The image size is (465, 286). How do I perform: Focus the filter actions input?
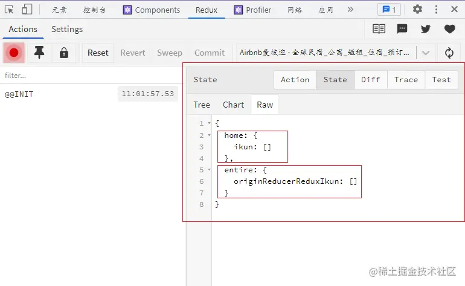(91, 76)
